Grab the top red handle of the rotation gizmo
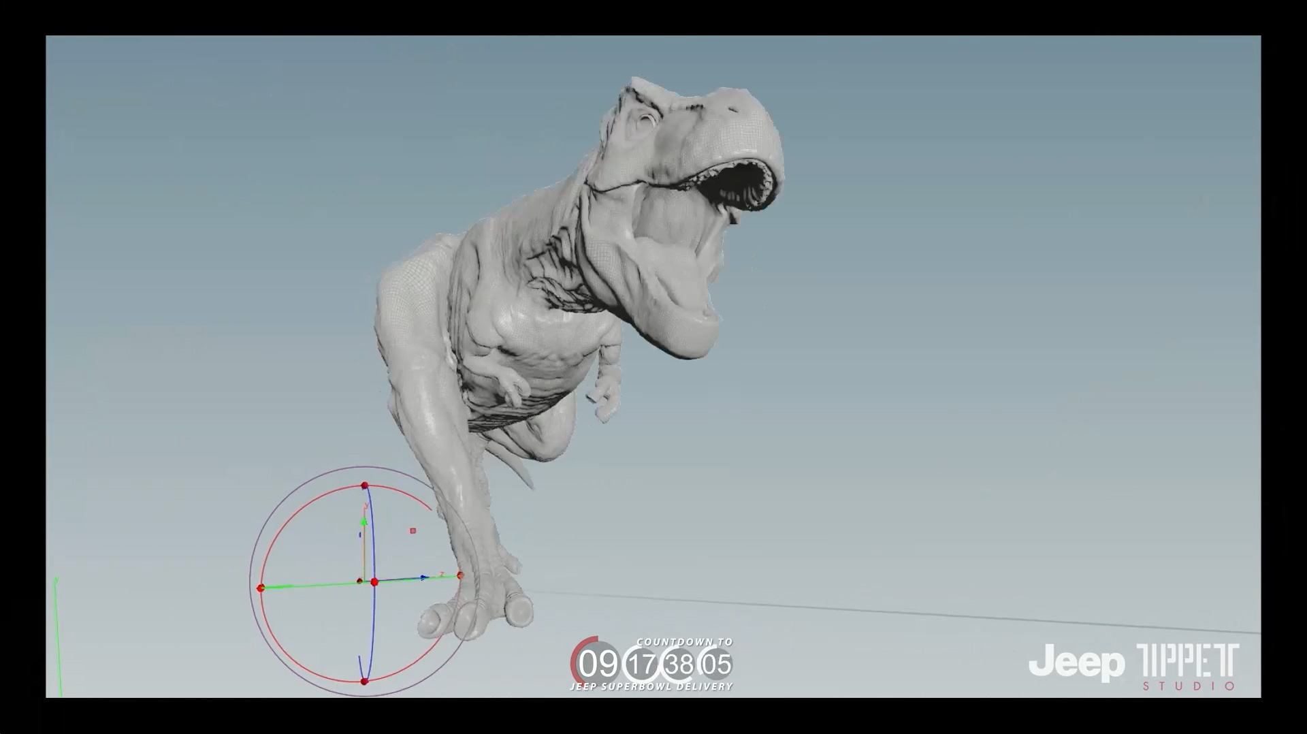The image size is (1307, 734). [364, 485]
